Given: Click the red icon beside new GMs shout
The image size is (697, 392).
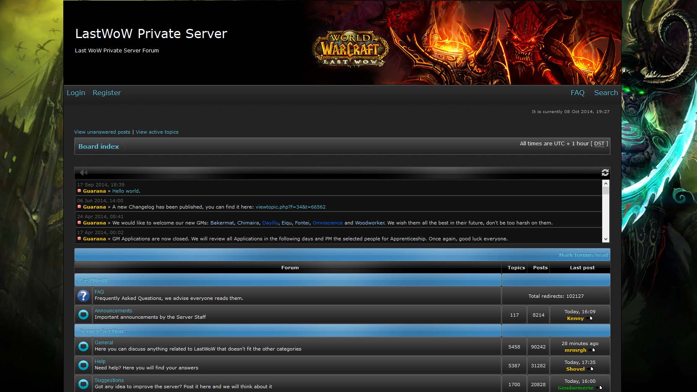Looking at the screenshot, I should point(79,223).
